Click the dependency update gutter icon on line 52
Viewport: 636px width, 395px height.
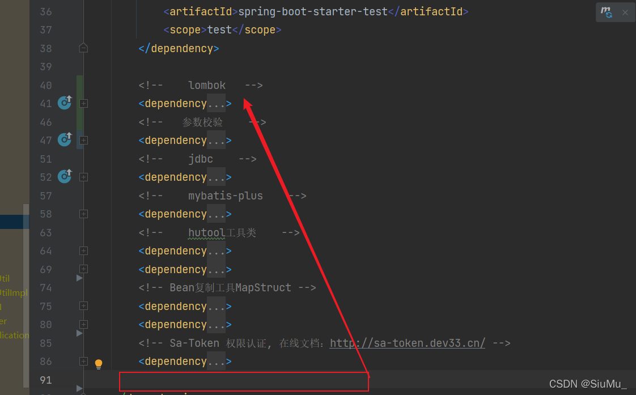click(x=65, y=176)
